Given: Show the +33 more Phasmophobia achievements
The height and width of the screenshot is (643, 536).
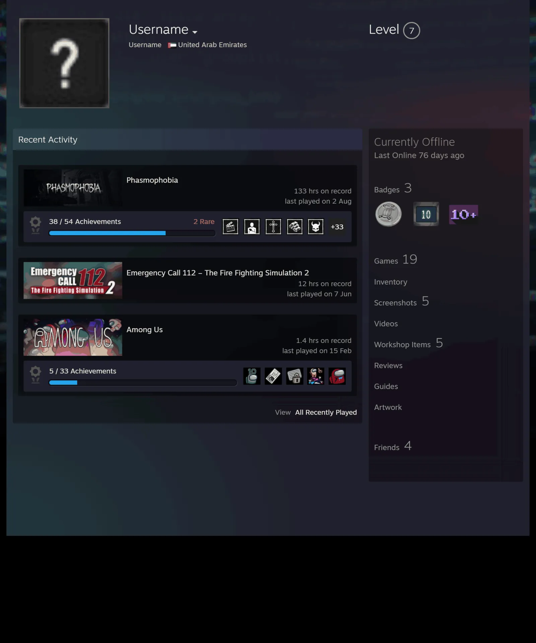Looking at the screenshot, I should [x=337, y=227].
